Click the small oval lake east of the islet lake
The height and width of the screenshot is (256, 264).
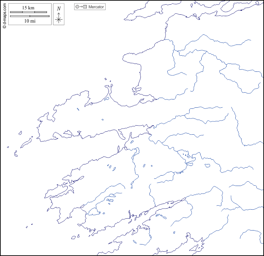coord(207,166)
